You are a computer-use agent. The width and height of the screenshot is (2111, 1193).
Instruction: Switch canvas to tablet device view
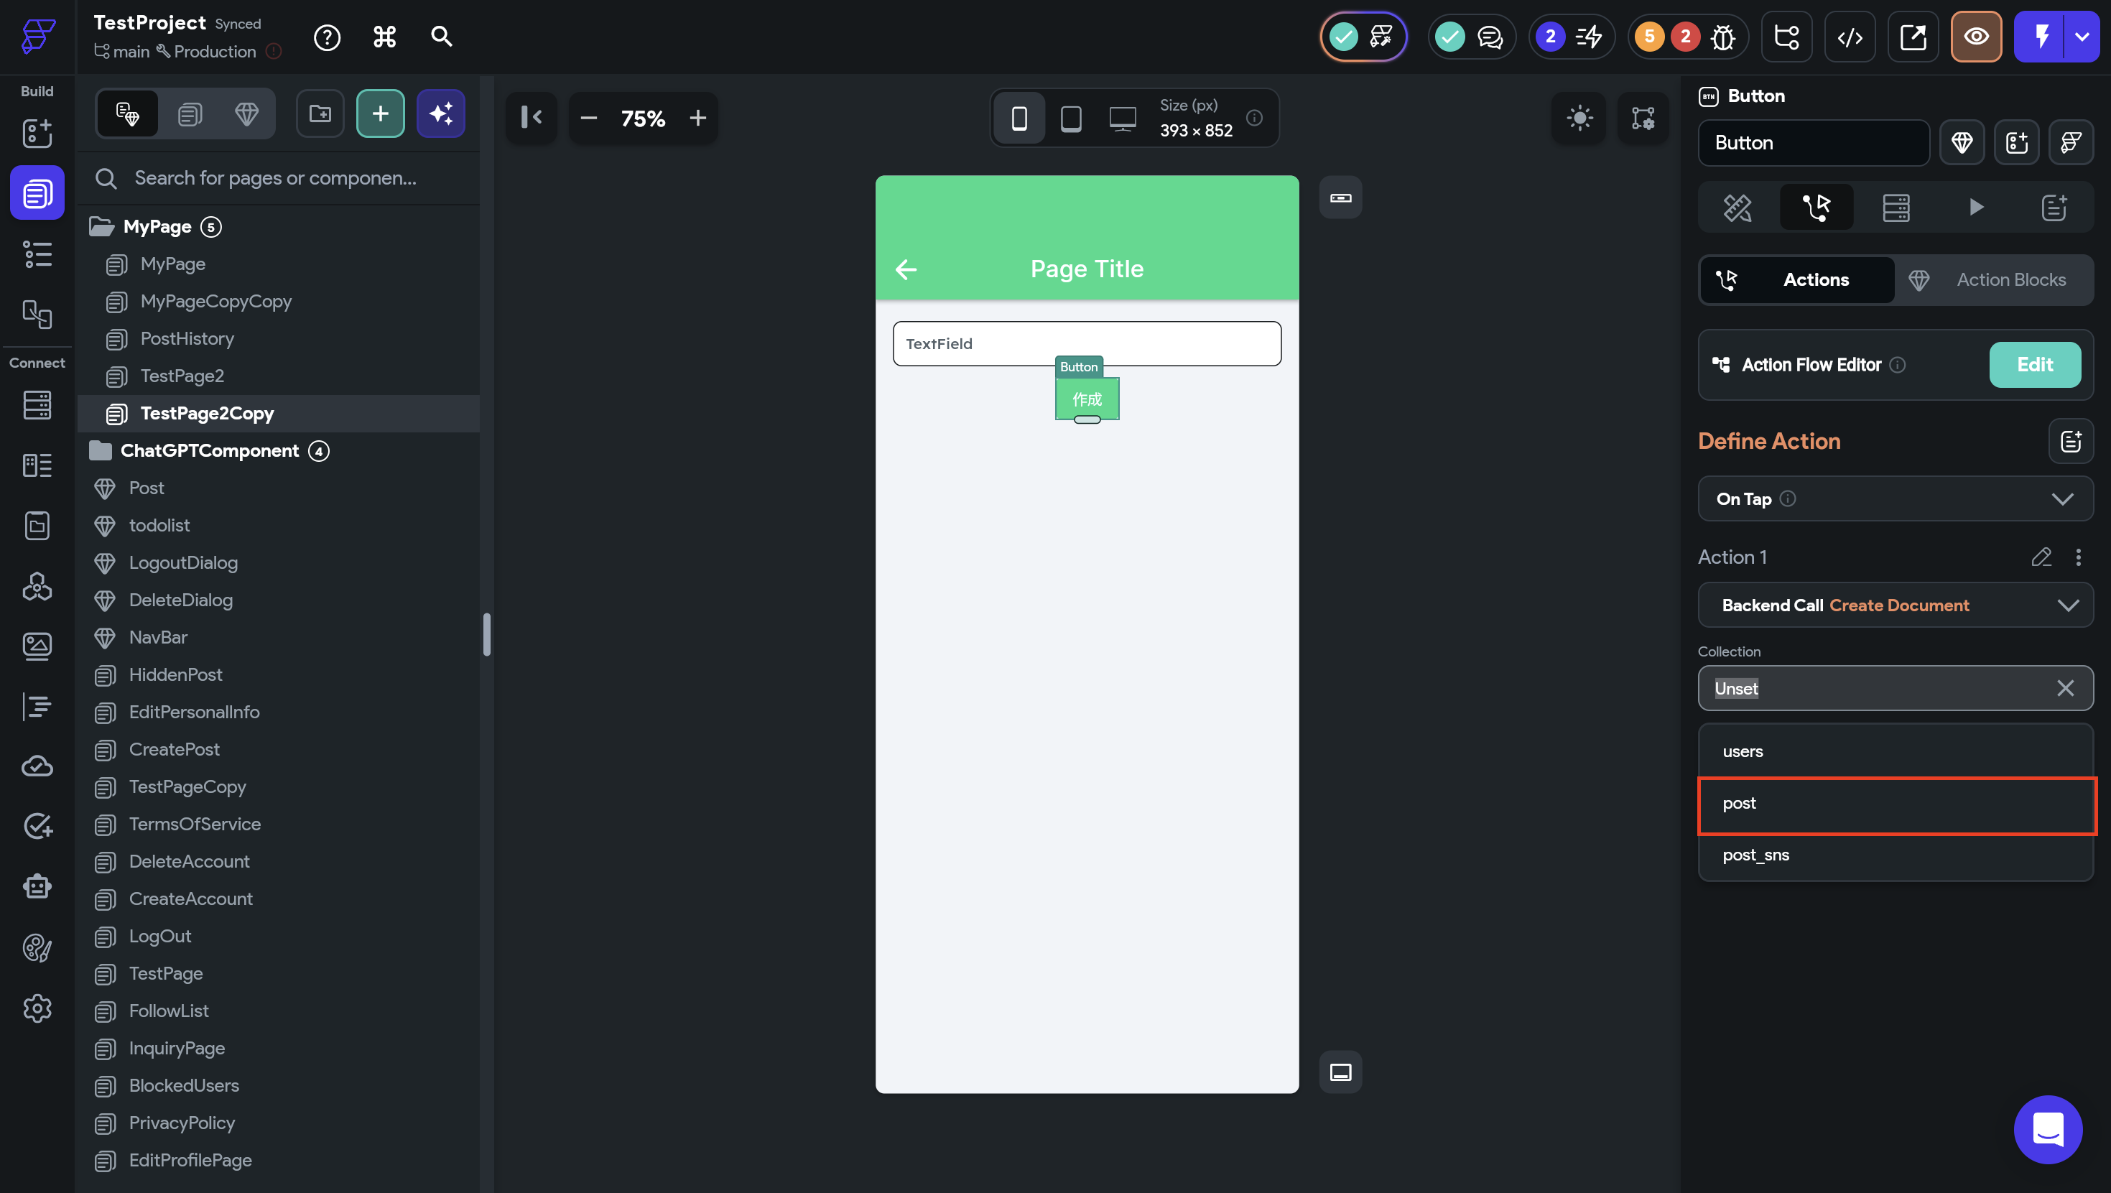pyautogui.click(x=1070, y=118)
